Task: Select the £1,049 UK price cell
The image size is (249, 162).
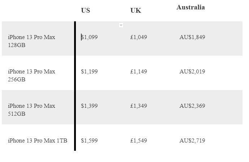Action: [139, 37]
